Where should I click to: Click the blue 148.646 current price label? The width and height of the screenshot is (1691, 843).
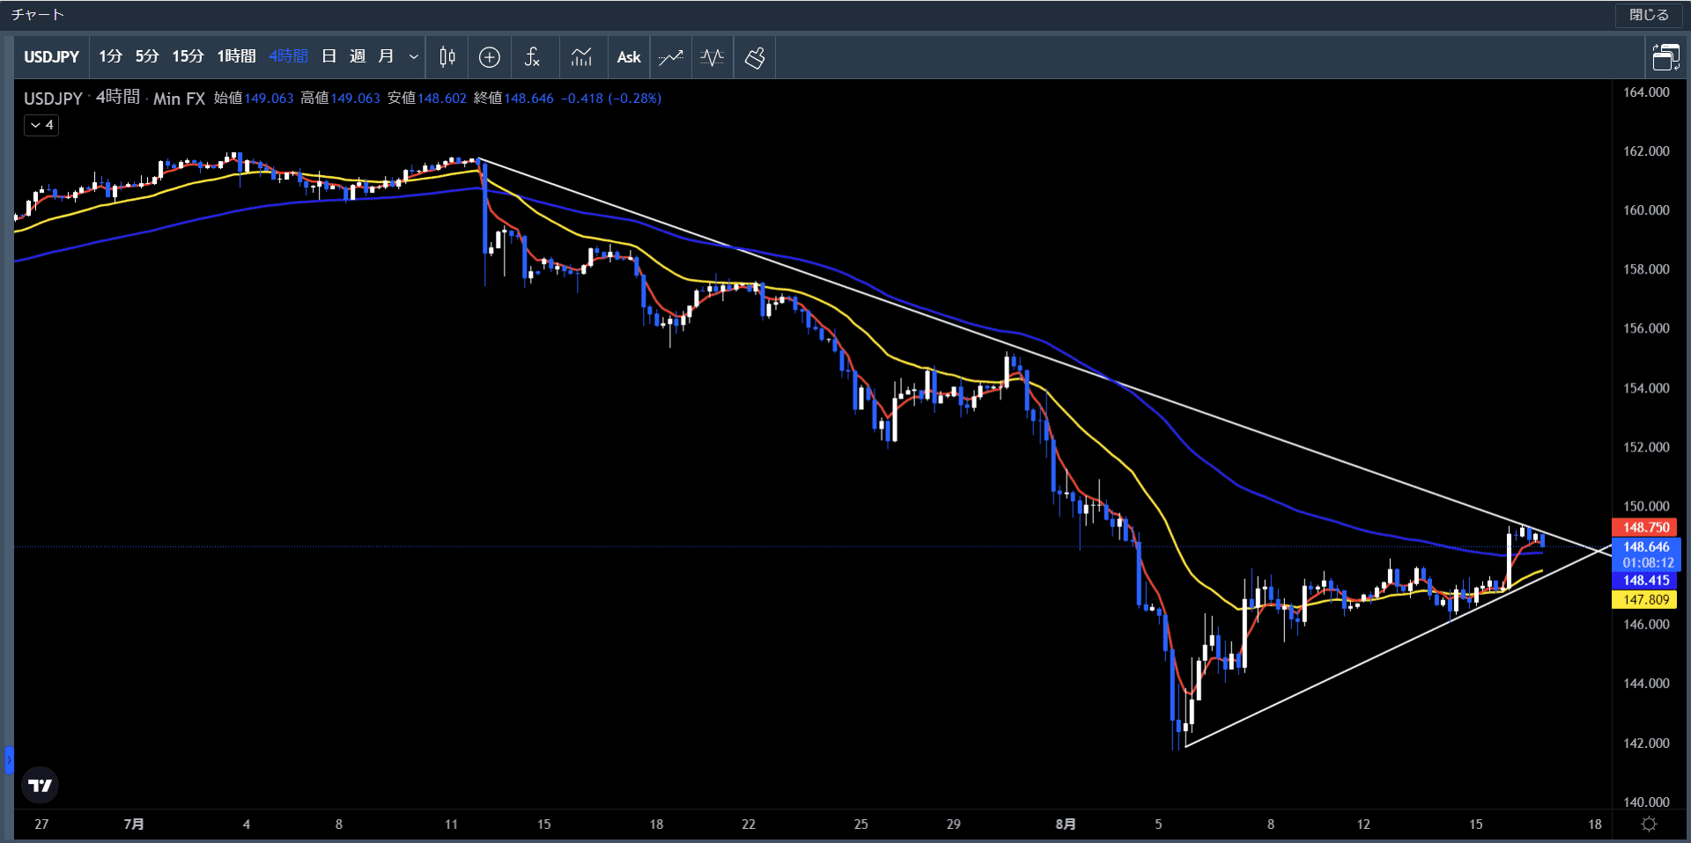point(1646,547)
